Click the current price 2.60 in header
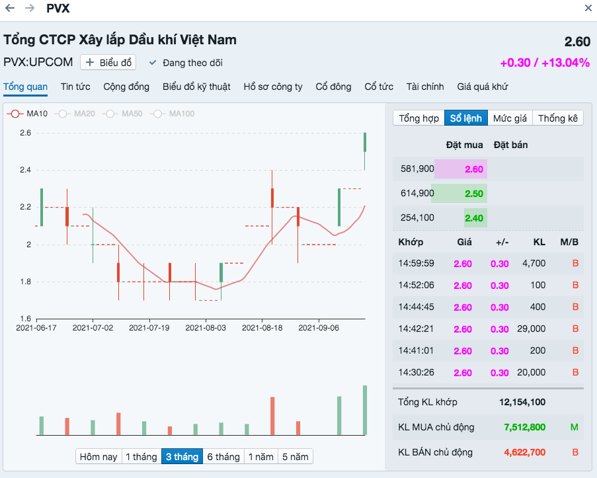 (577, 41)
